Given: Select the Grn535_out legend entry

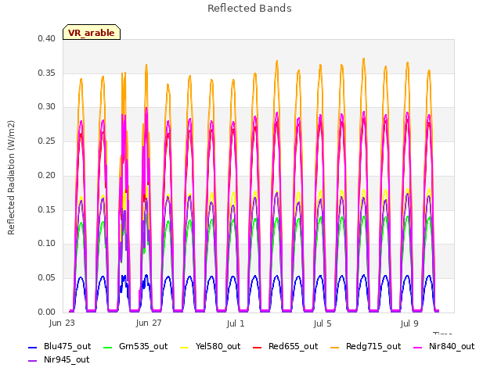Looking at the screenshot, I should [135, 346].
